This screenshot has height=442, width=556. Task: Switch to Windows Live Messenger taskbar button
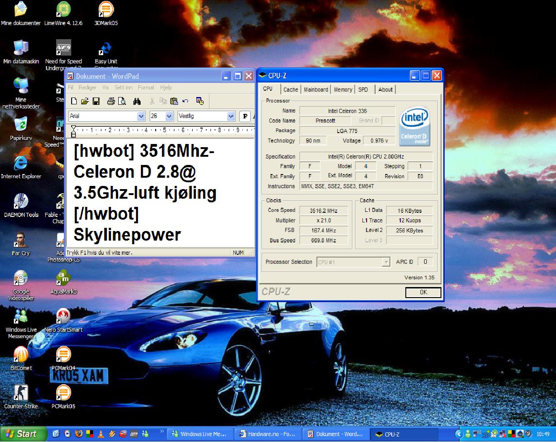pos(200,434)
